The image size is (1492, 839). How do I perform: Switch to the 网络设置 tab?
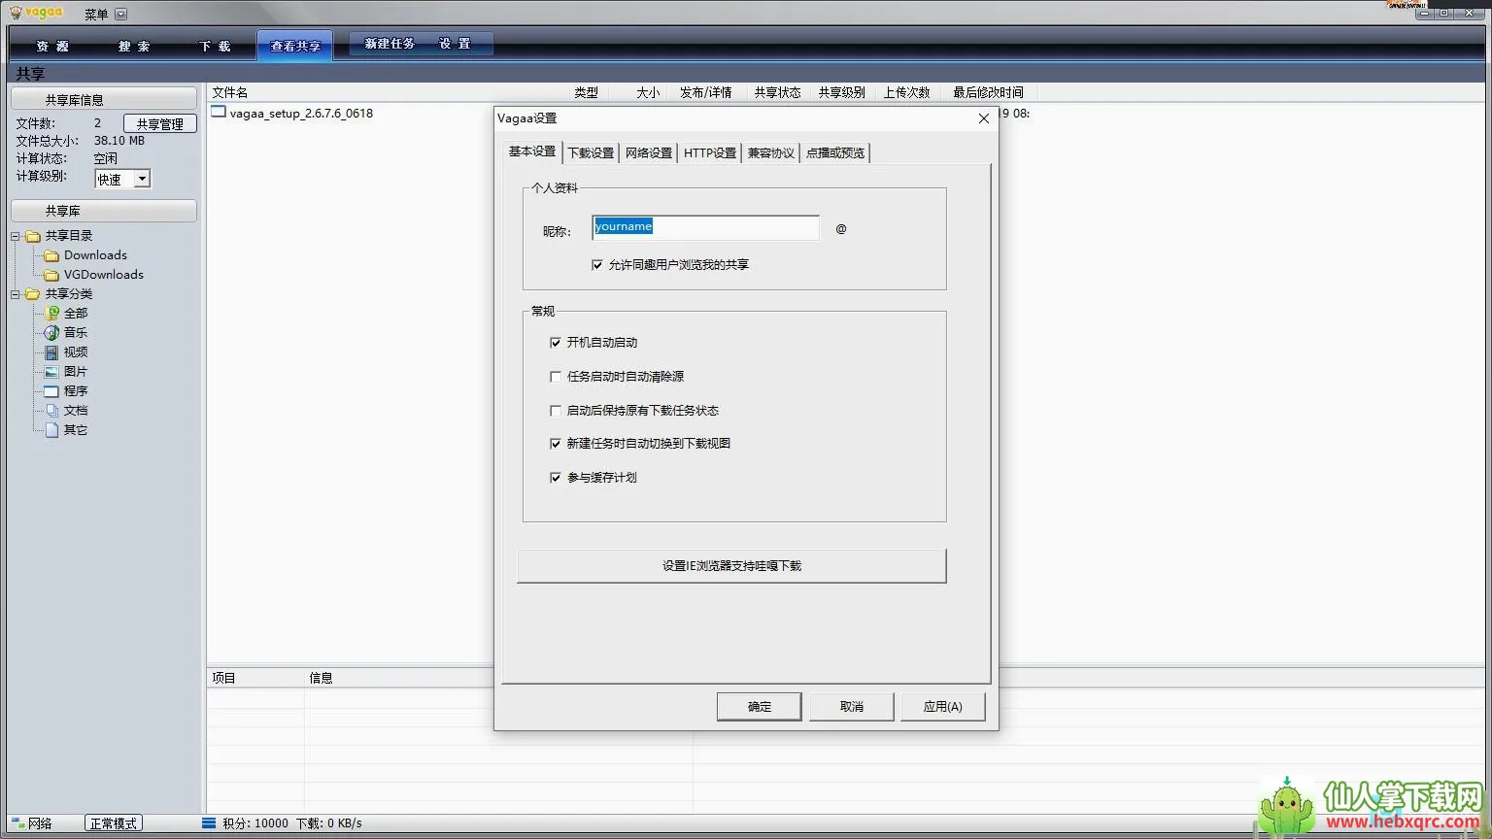(649, 152)
